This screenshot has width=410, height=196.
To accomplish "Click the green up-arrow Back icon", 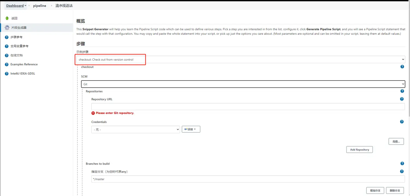I will (x=7, y=18).
